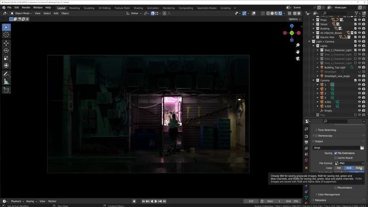Viewport: 368px width, 207px height.
Task: Toggle the snap magnet icon in header
Action: point(152,13)
